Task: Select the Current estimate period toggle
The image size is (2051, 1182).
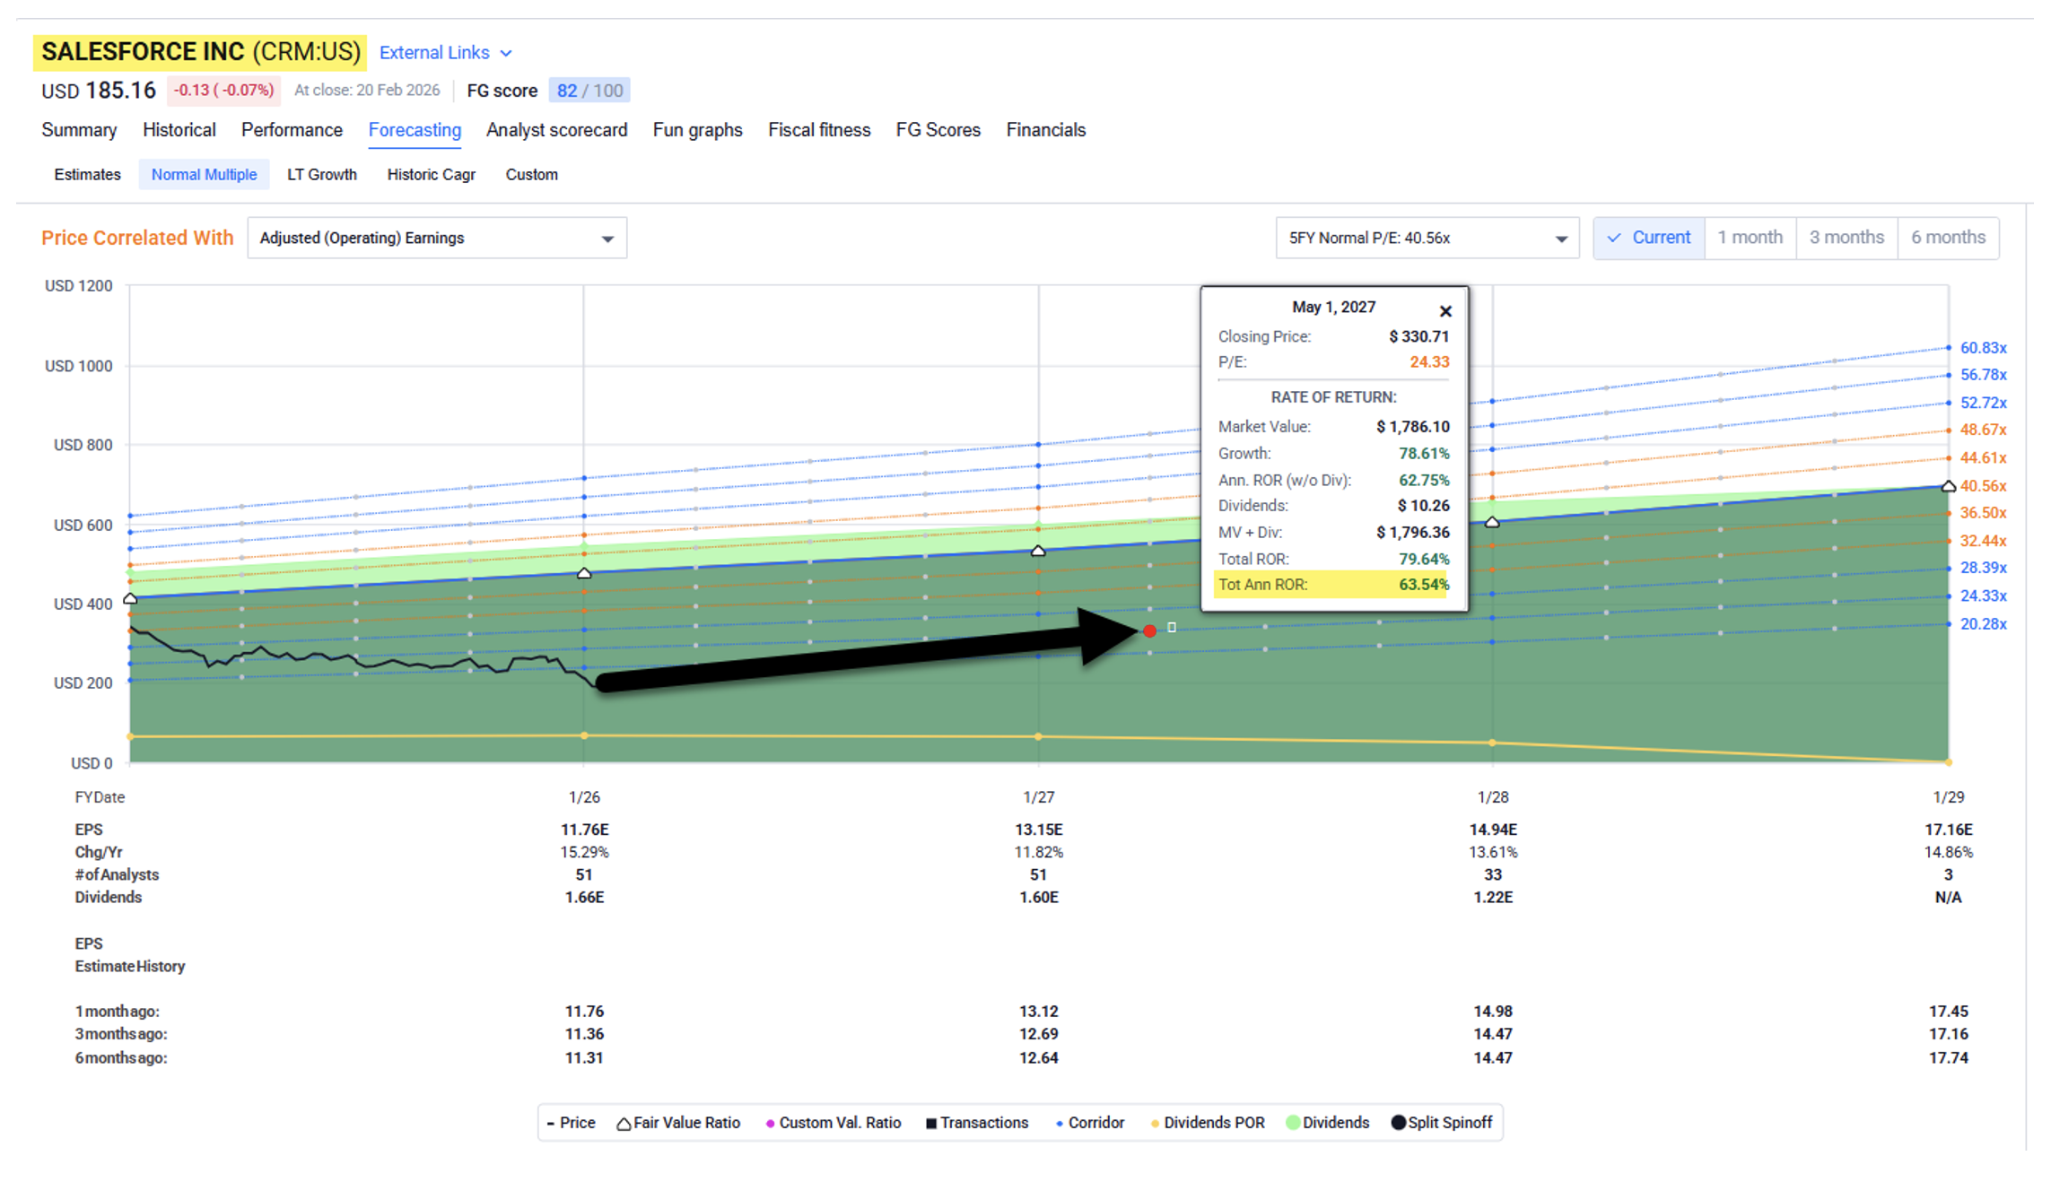Action: [1648, 238]
